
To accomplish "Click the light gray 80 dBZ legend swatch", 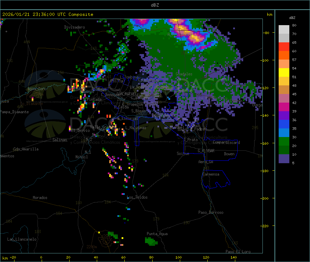I will (x=284, y=29).
